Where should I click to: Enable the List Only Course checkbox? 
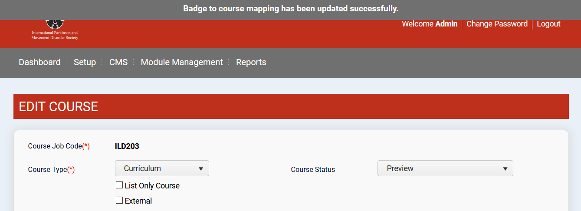[x=119, y=185]
